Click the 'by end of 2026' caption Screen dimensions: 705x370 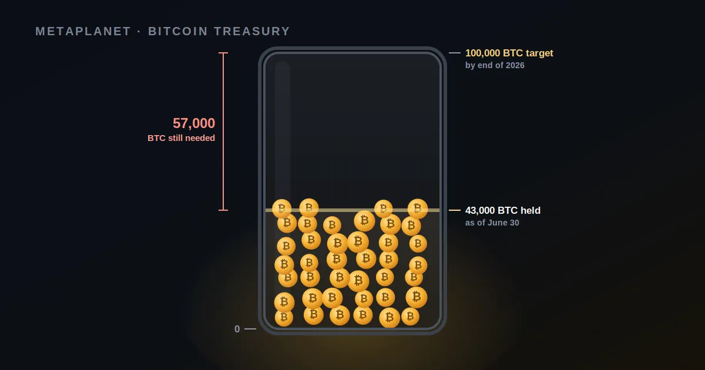[x=495, y=65]
